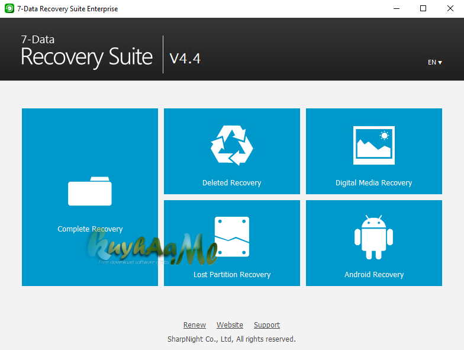Screen dimensions: 464x350
Task: Click the Android Recovery label
Action: pyautogui.click(x=374, y=275)
